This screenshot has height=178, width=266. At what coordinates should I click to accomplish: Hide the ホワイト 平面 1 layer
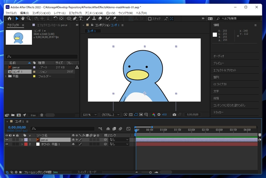(7, 144)
